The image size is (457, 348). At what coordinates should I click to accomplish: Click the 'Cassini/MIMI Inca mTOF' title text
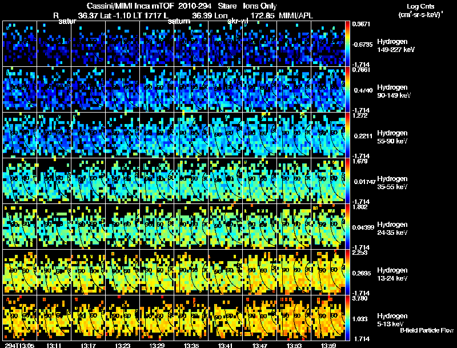coord(130,6)
